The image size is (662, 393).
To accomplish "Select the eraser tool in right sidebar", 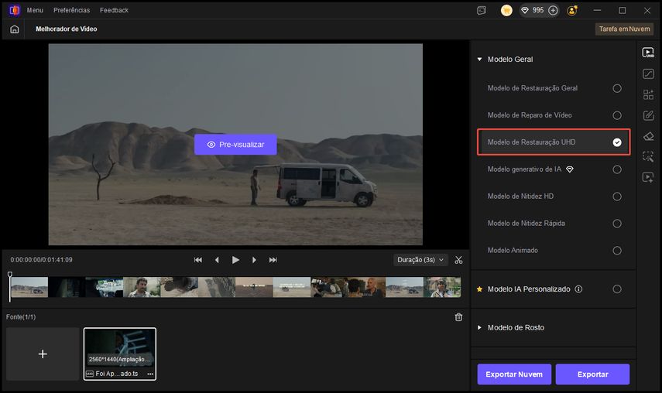I will (x=648, y=136).
